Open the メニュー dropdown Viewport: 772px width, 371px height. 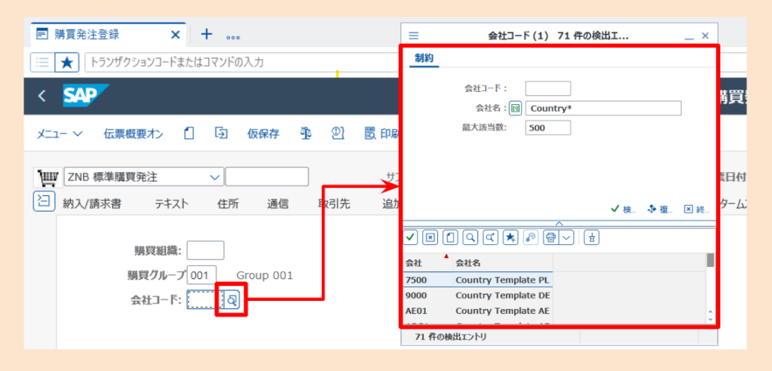[59, 134]
